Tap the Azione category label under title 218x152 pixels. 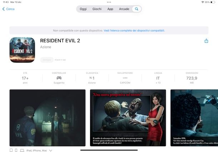[x=46, y=47]
